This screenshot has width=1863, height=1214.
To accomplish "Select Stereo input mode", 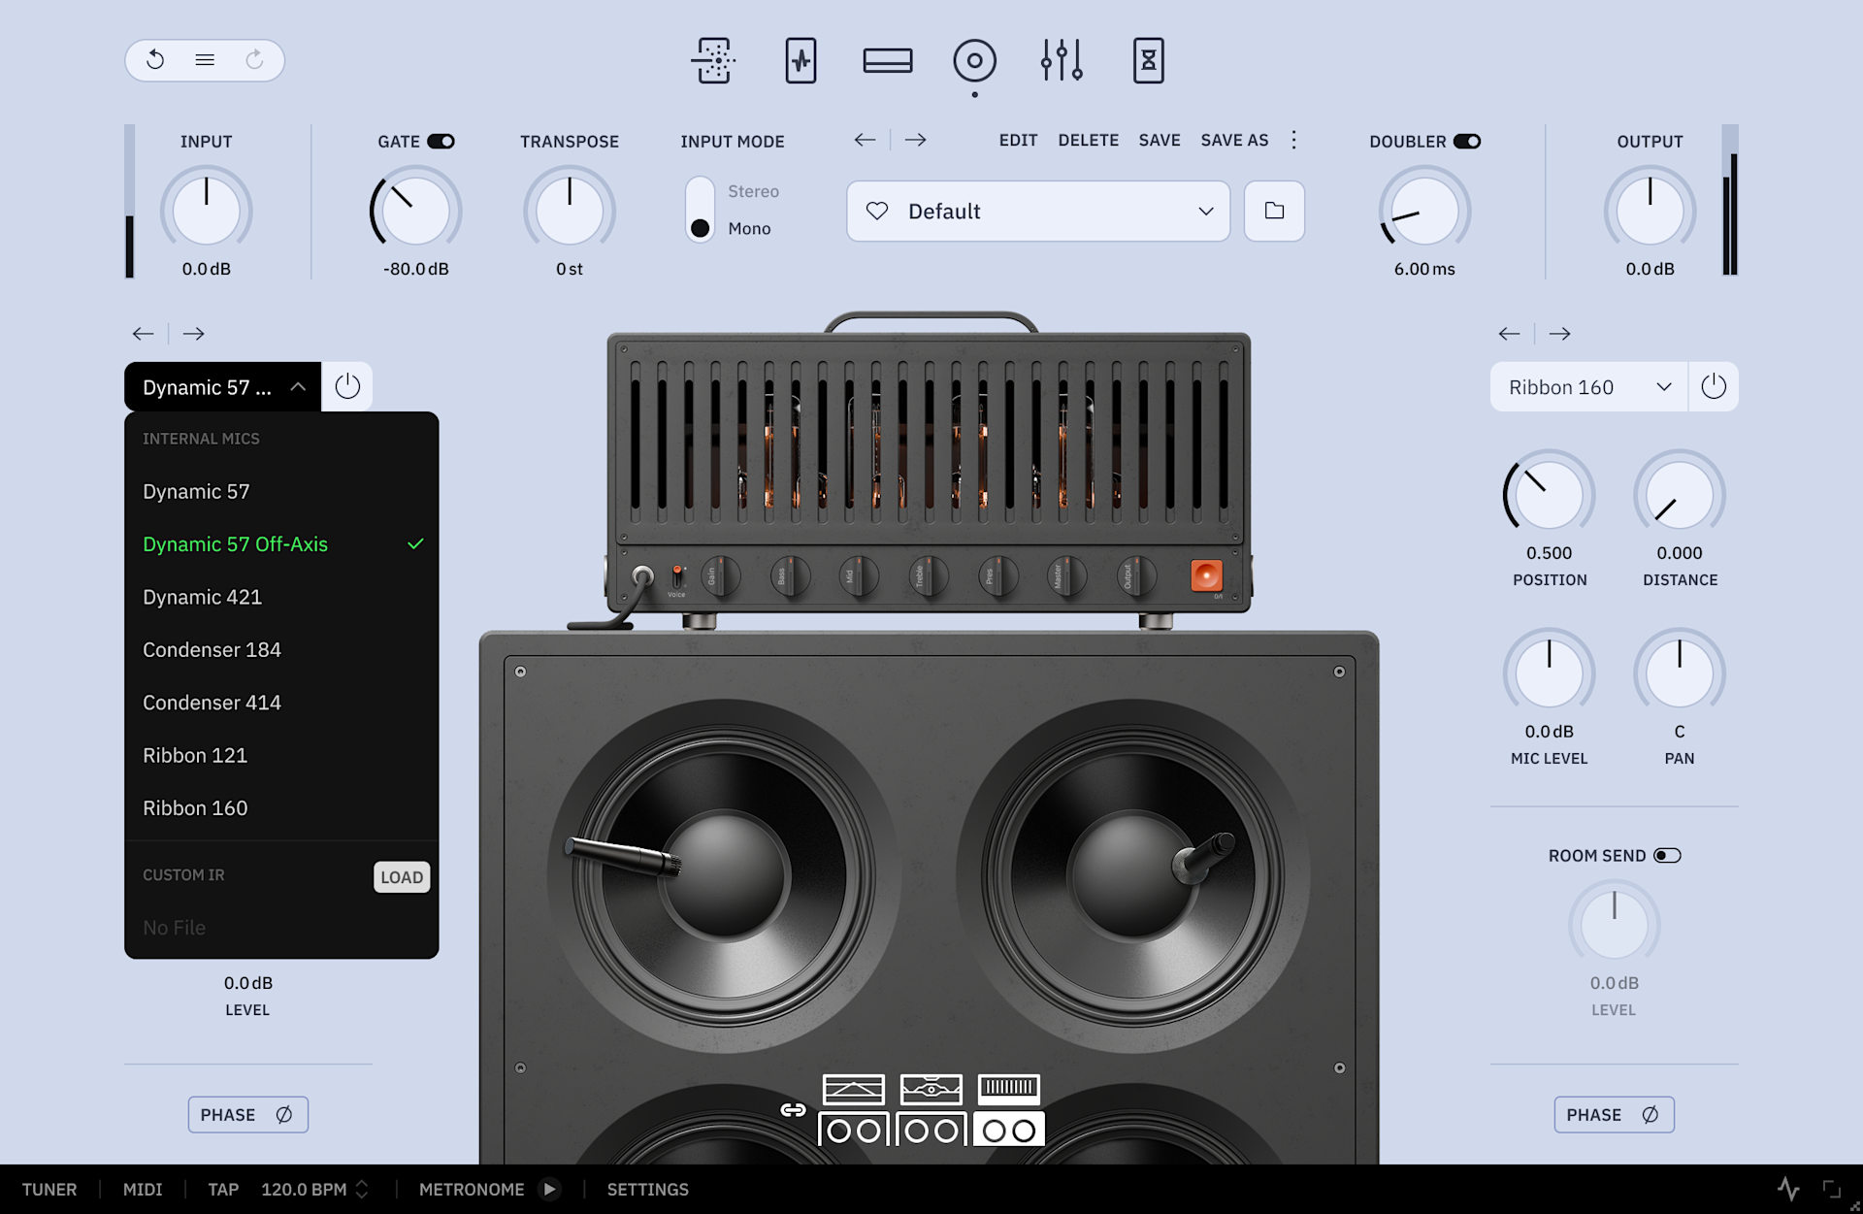I will [x=753, y=191].
